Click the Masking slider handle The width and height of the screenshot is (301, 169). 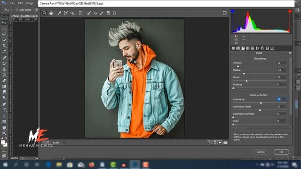(x=233, y=88)
